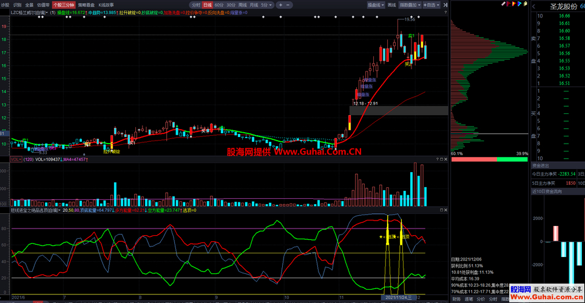This screenshot has width=585, height=303.
Task: Maximize the 逃顶 indicator sub-panel
Action: [x=441, y=210]
